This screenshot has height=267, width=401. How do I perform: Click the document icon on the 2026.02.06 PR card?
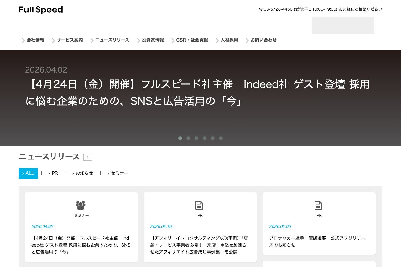319,205
